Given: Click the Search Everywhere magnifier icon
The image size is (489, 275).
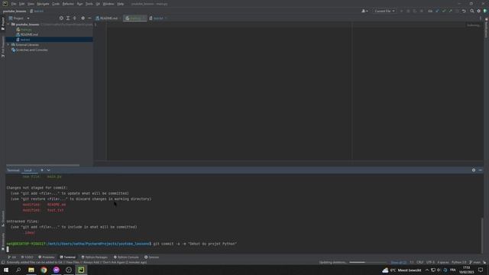Looking at the screenshot, I should pyautogui.click(x=472, y=11).
